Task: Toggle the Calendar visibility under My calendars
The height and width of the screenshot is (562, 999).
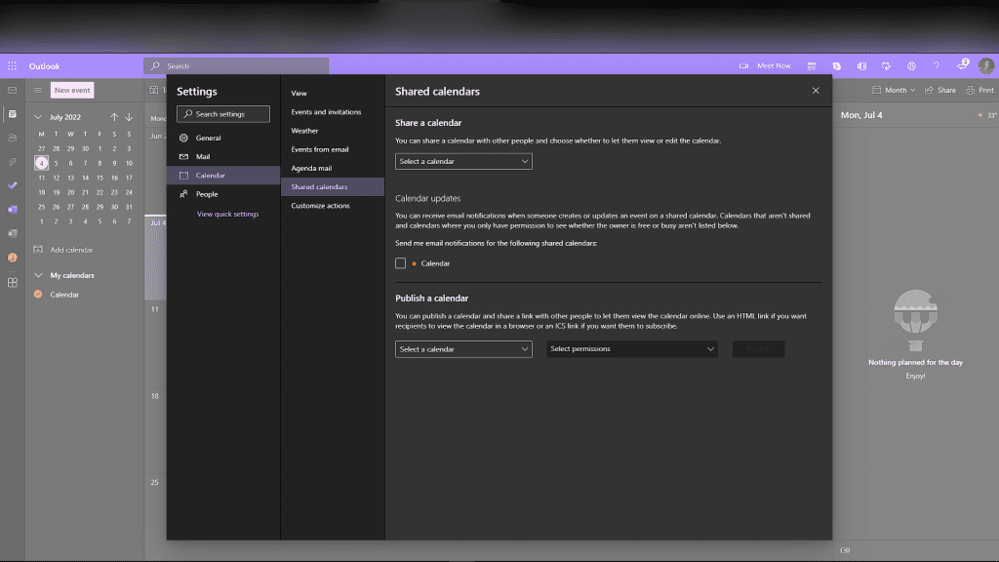Action: [x=38, y=295]
